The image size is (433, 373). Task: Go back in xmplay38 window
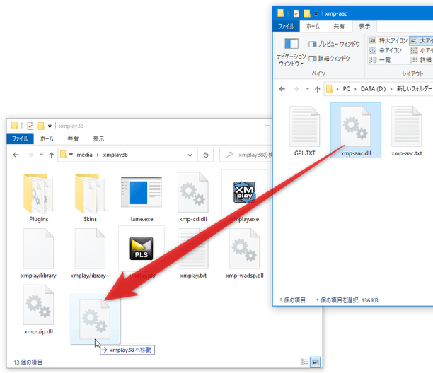tap(16, 155)
